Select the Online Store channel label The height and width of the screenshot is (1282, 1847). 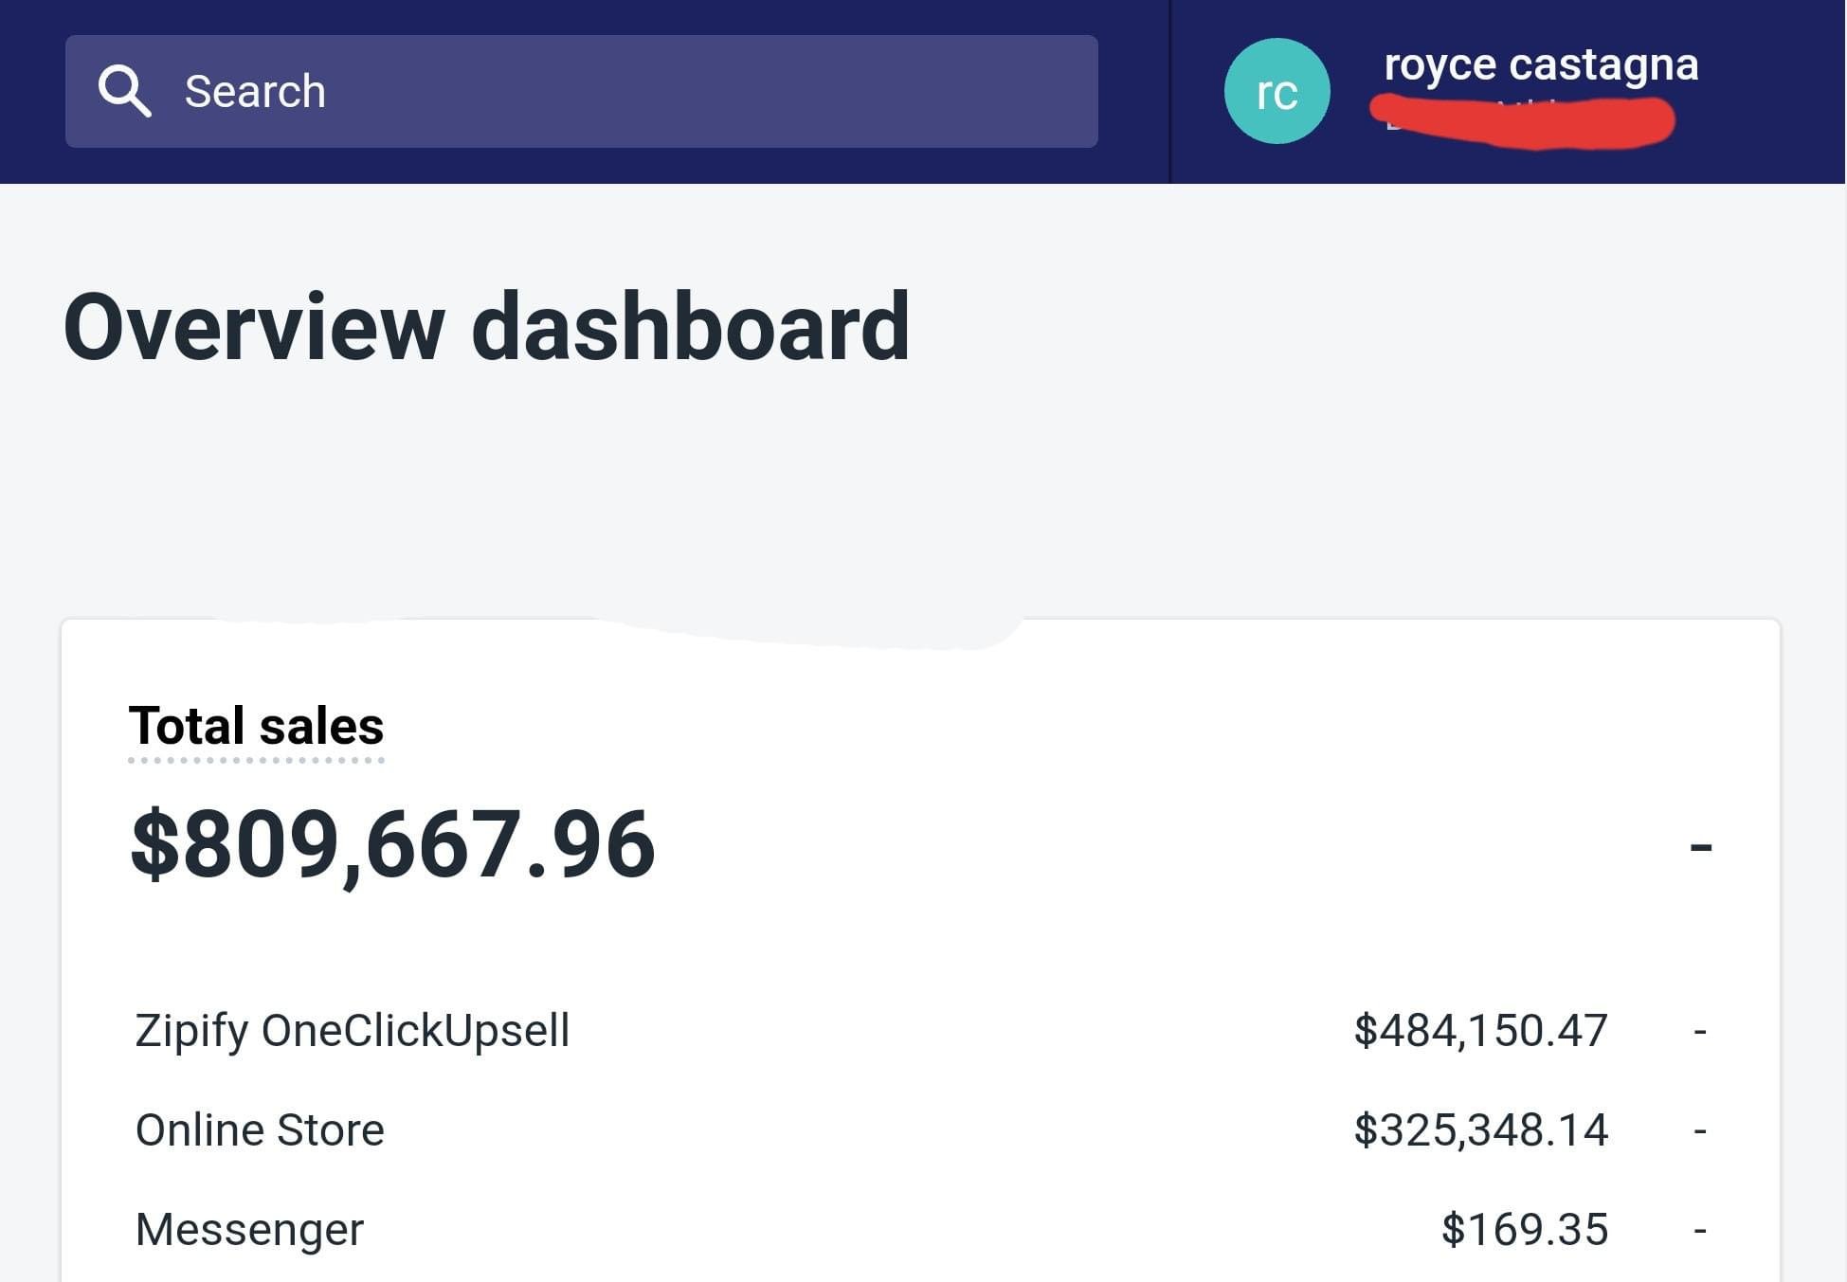[260, 1129]
